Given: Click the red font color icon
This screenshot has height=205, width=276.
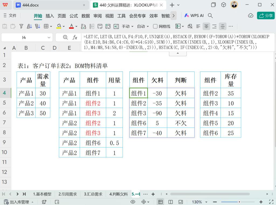Looking at the screenshot, I should click(71, 26).
